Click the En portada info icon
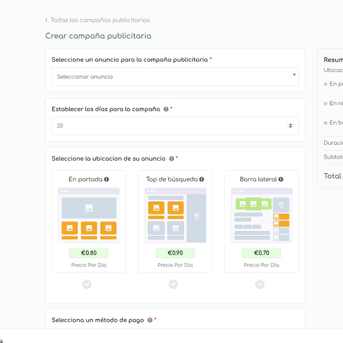343x343 pixels. pyautogui.click(x=107, y=180)
